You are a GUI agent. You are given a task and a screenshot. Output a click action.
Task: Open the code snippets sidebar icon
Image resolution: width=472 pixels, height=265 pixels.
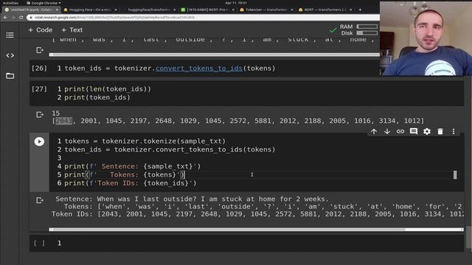[10, 56]
